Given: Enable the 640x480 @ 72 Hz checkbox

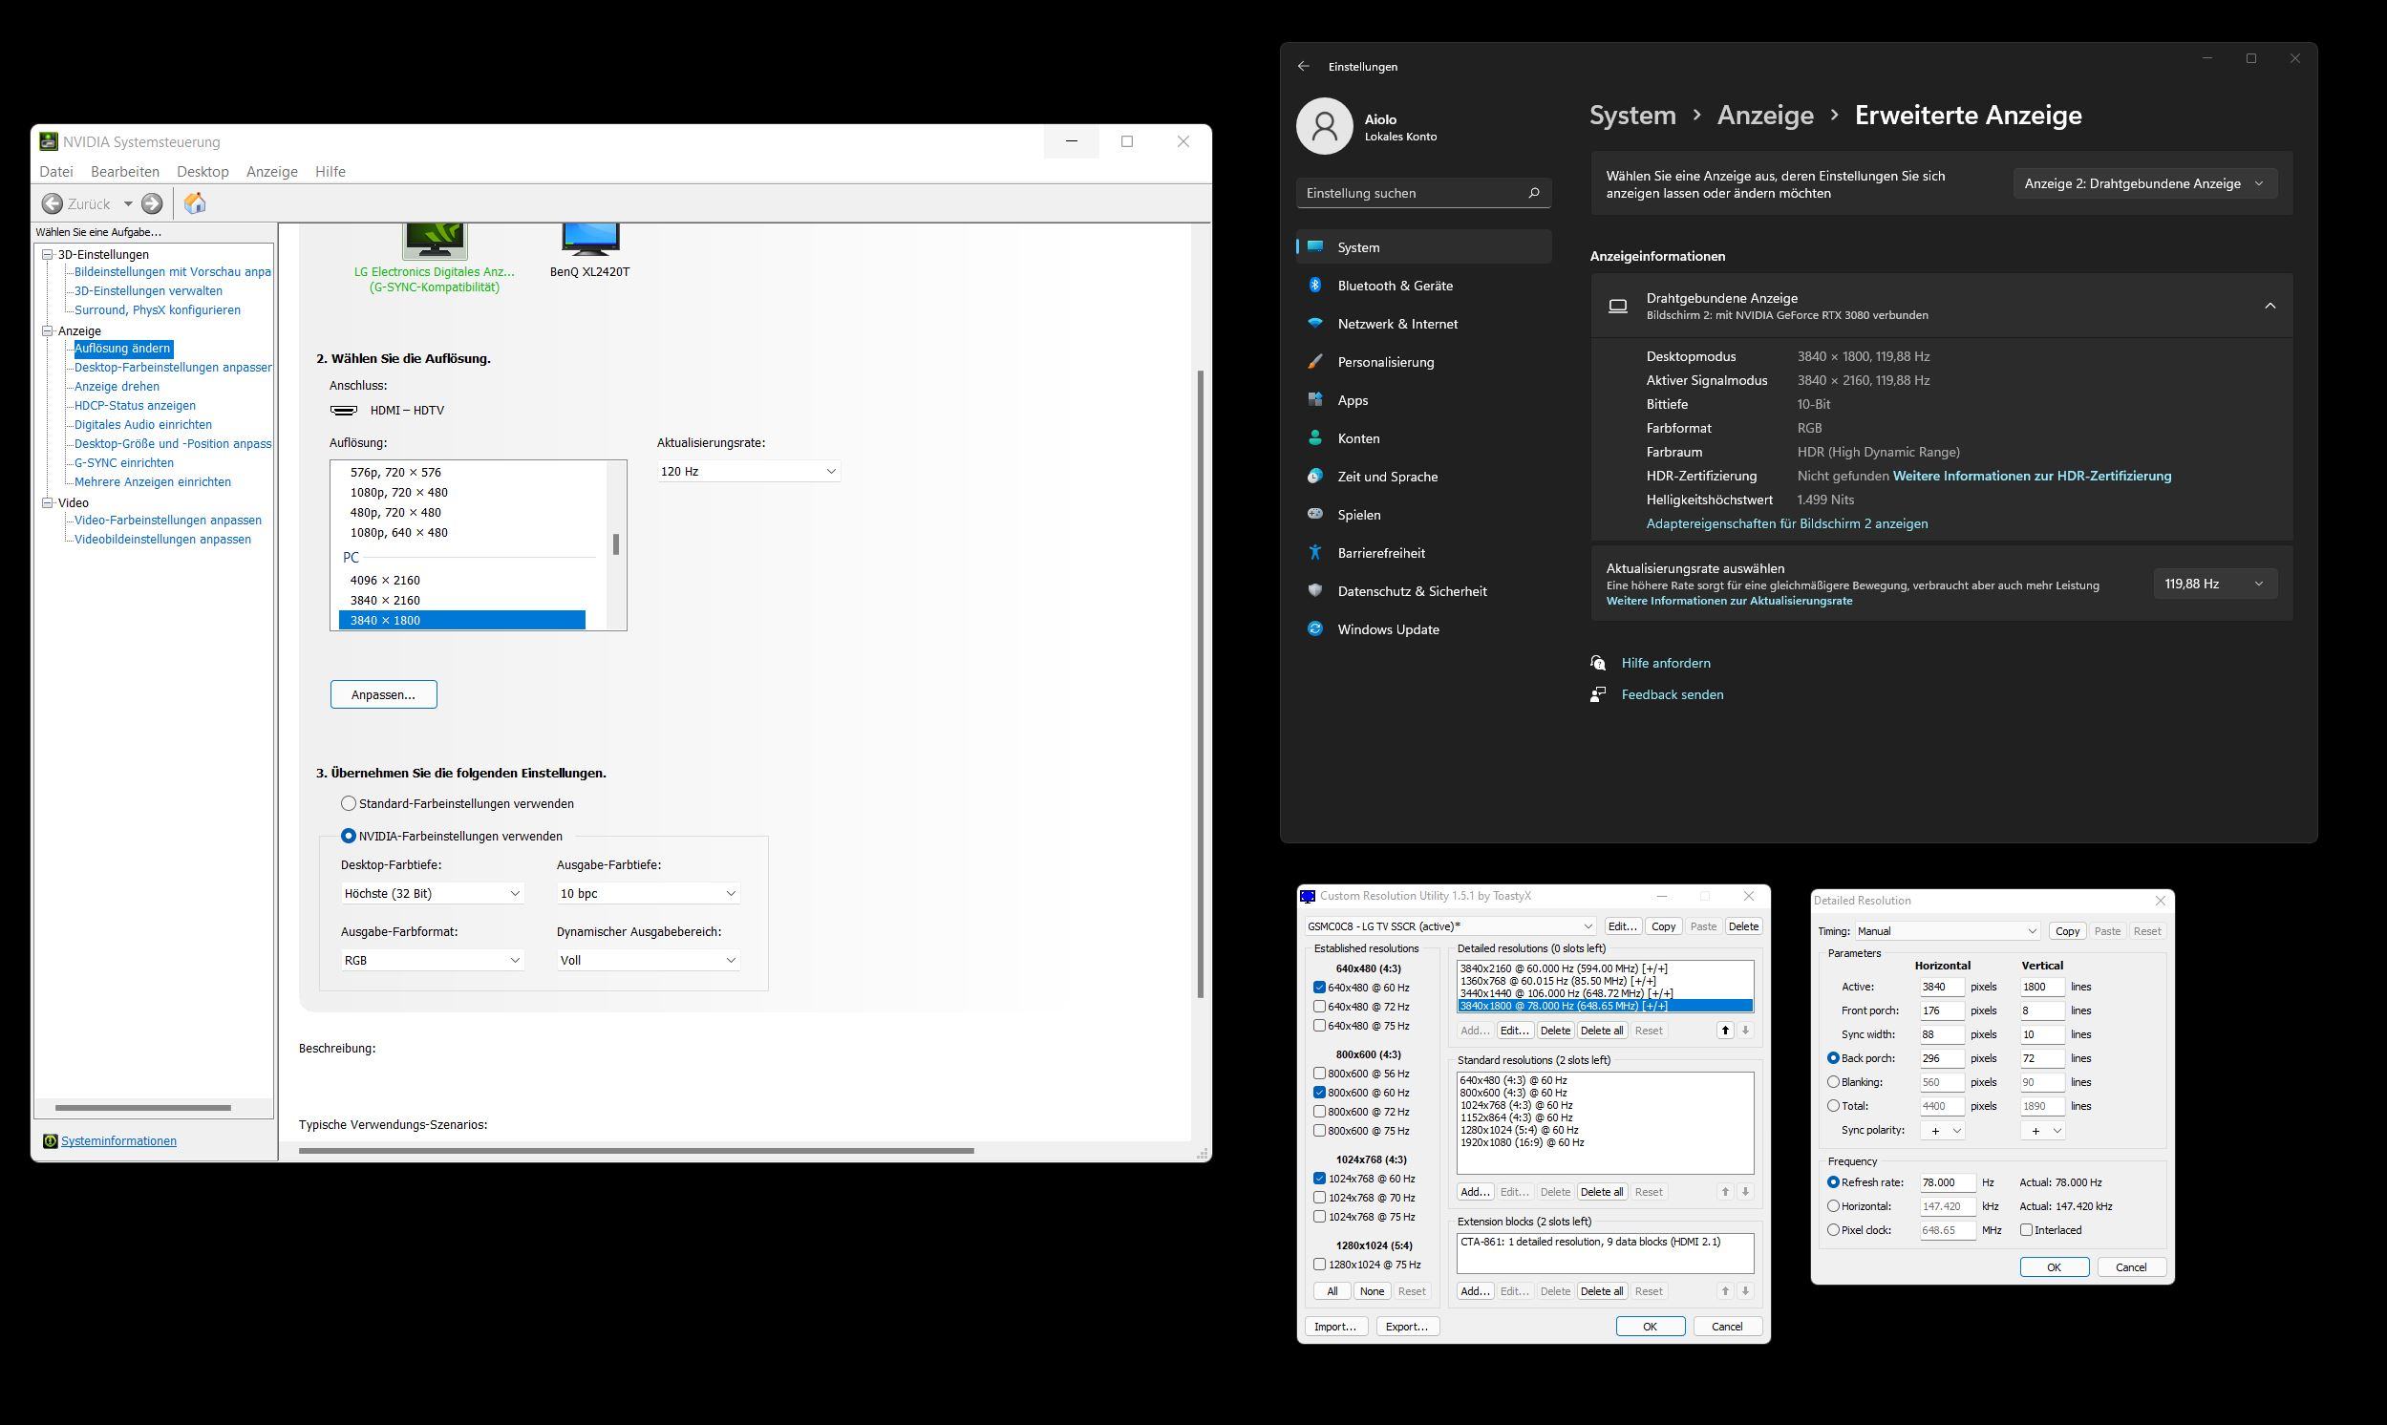Looking at the screenshot, I should pyautogui.click(x=1319, y=1007).
